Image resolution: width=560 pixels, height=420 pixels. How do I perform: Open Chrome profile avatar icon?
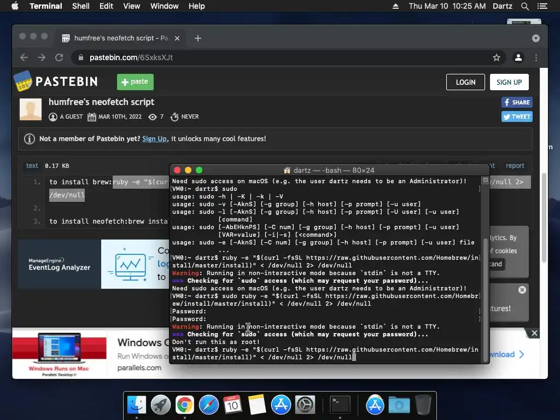[518, 57]
